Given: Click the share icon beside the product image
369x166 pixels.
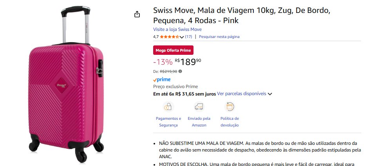Looking at the screenshot, I should coord(137,14).
